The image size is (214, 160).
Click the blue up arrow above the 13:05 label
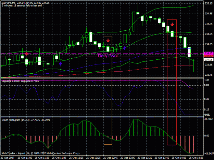pyautogui.click(x=125, y=48)
